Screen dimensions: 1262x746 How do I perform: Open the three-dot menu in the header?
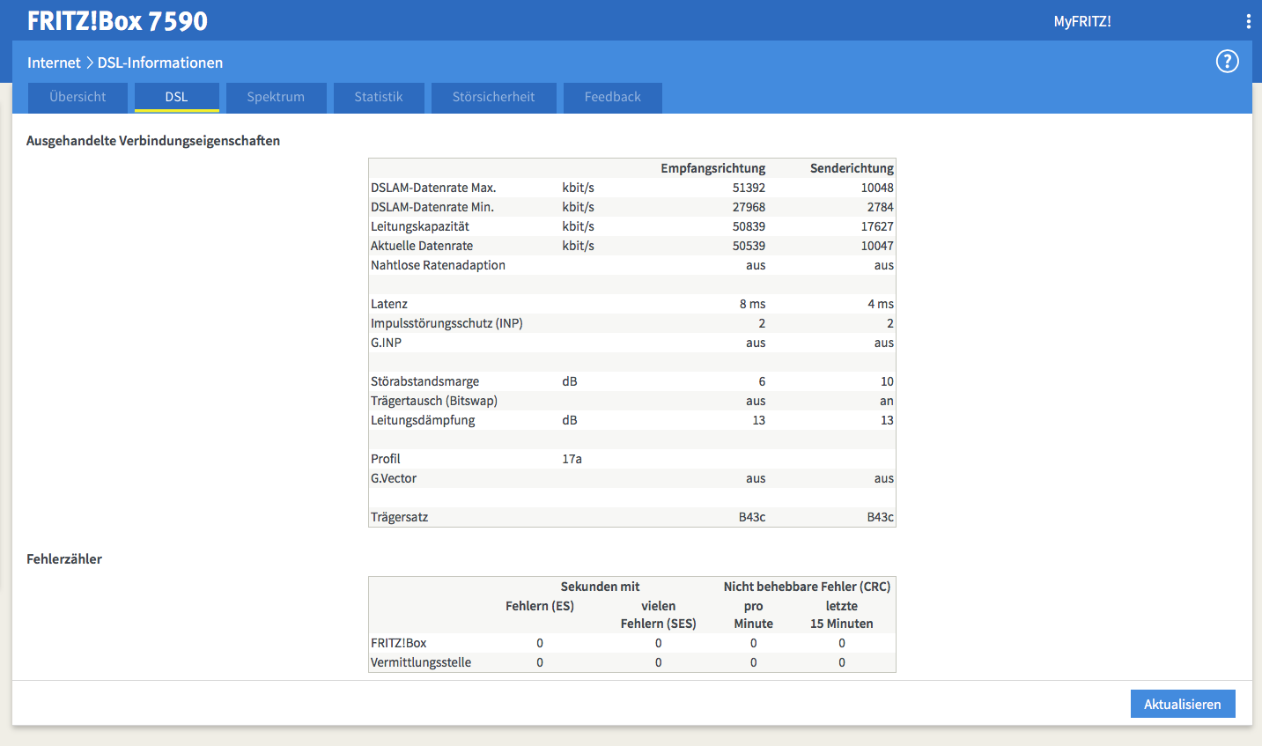[1248, 21]
